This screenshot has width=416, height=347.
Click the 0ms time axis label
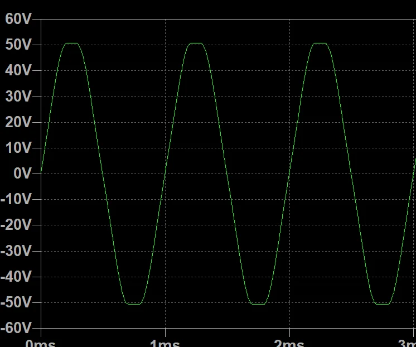(x=41, y=343)
